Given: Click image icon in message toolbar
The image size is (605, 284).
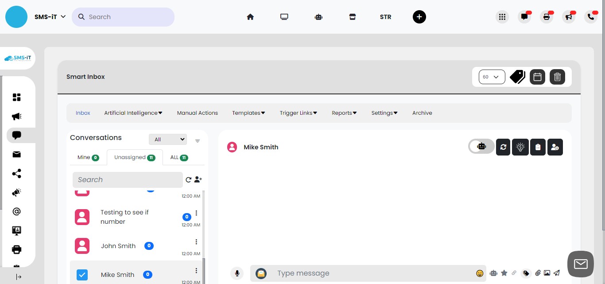Looking at the screenshot, I should click(547, 273).
